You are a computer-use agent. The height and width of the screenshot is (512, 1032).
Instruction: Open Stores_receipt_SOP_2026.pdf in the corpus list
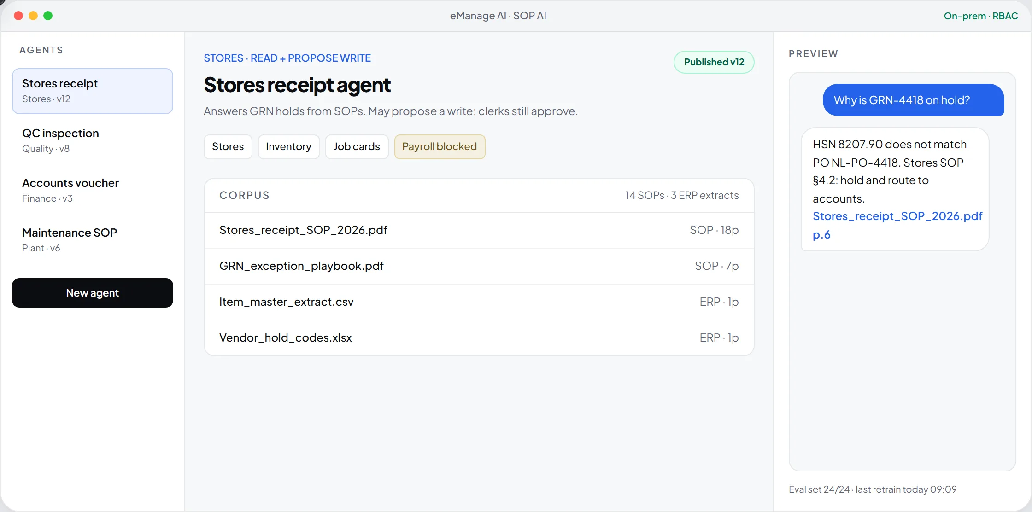pos(479,230)
